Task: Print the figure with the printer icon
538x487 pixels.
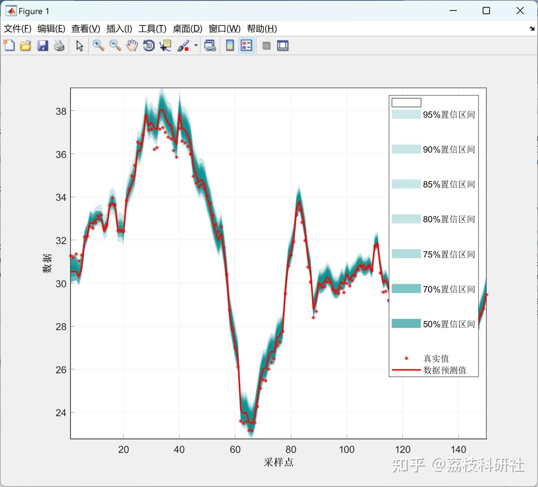Action: click(59, 46)
